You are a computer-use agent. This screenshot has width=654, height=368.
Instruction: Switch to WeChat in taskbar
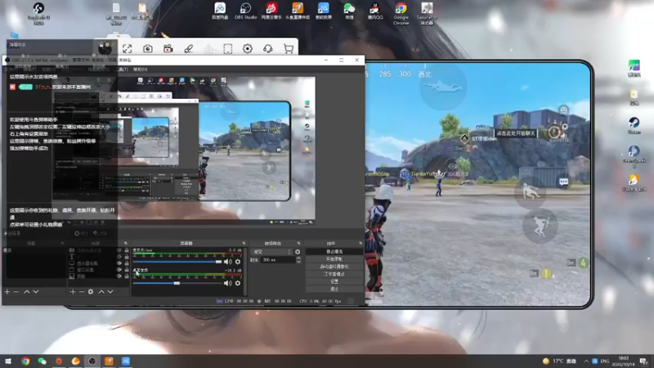(x=43, y=361)
